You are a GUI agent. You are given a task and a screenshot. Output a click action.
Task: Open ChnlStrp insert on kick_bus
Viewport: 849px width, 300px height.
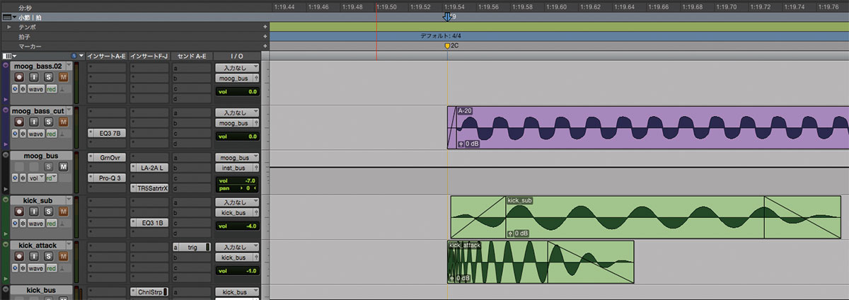click(149, 292)
